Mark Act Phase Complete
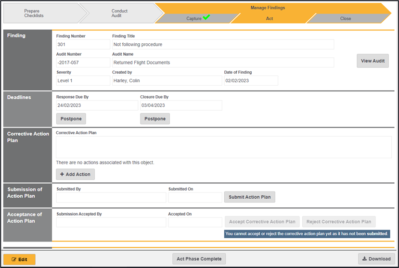 [199, 259]
